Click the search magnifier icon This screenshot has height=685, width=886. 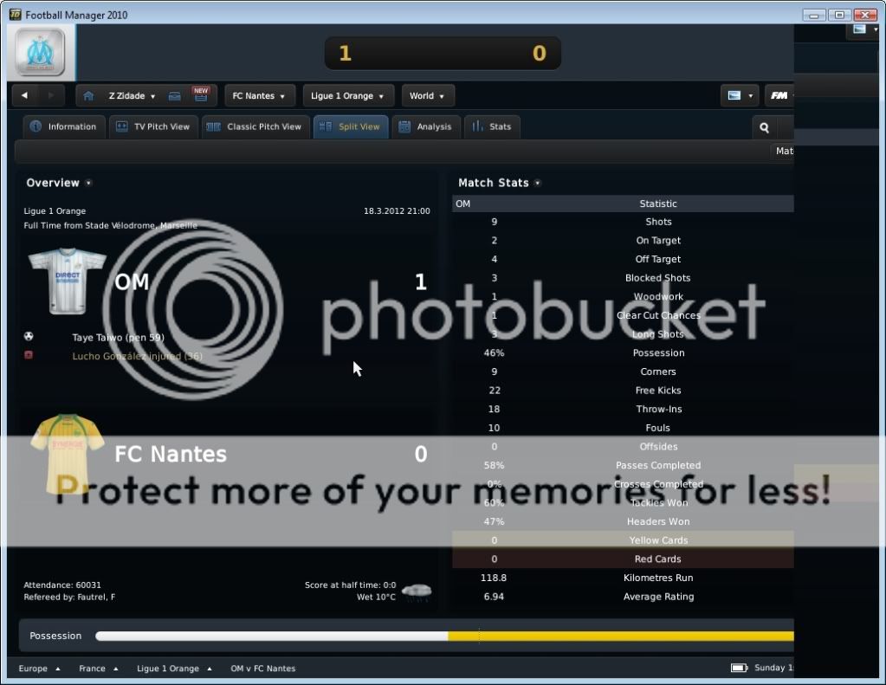pyautogui.click(x=764, y=127)
